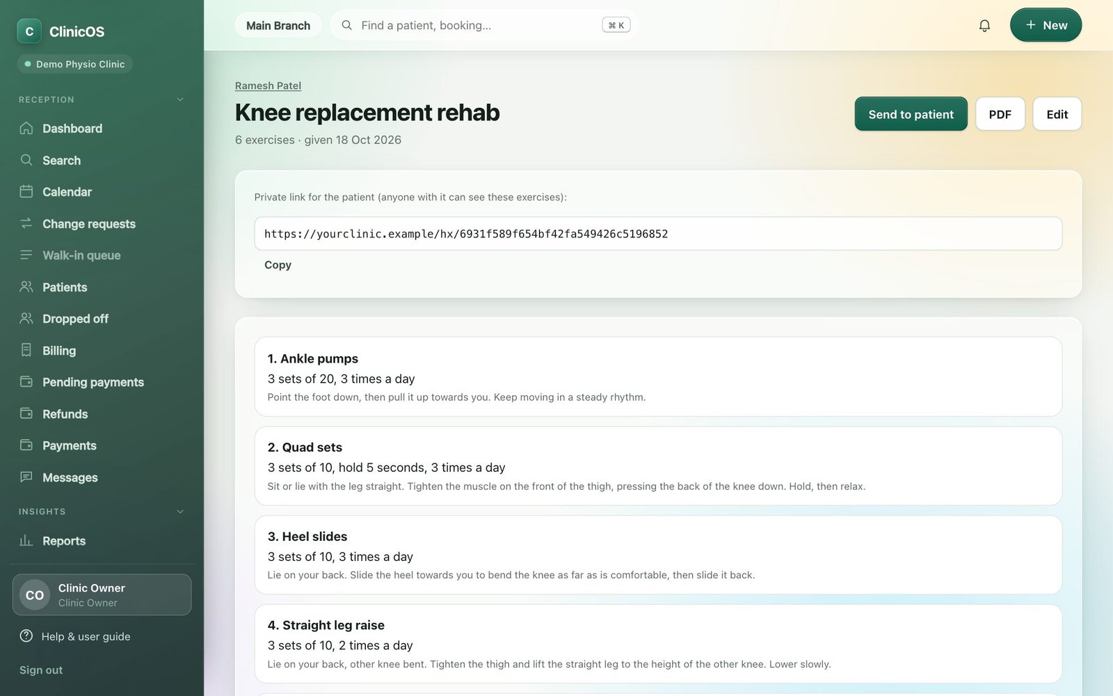Click the Walk-in queue list icon
The height and width of the screenshot is (696, 1113).
(26, 255)
